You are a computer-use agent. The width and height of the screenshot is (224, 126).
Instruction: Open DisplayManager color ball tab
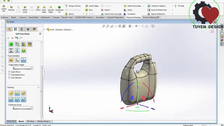pos(34,29)
